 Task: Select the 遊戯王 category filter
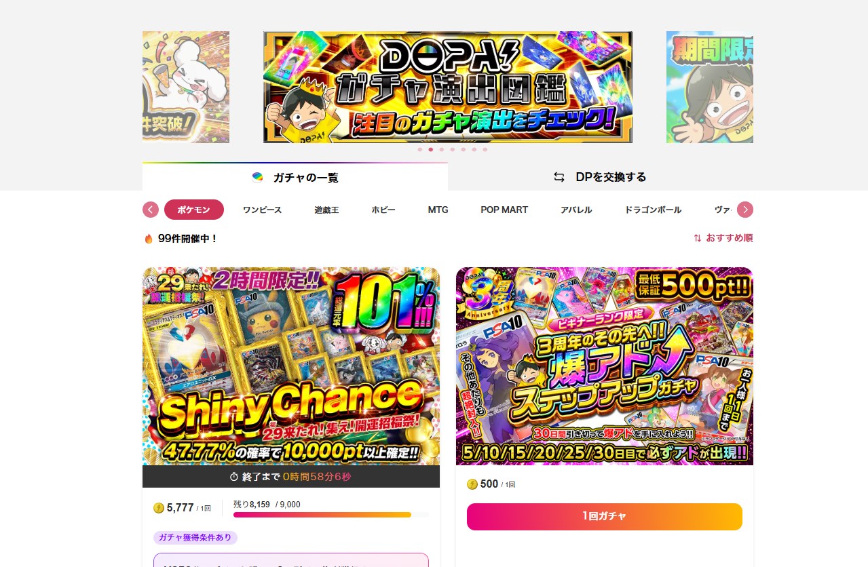pyautogui.click(x=326, y=210)
